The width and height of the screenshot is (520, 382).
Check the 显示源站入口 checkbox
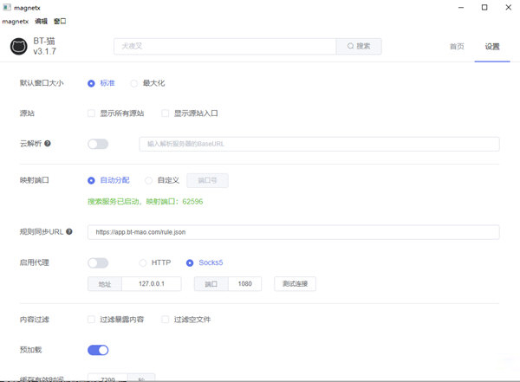click(x=166, y=113)
